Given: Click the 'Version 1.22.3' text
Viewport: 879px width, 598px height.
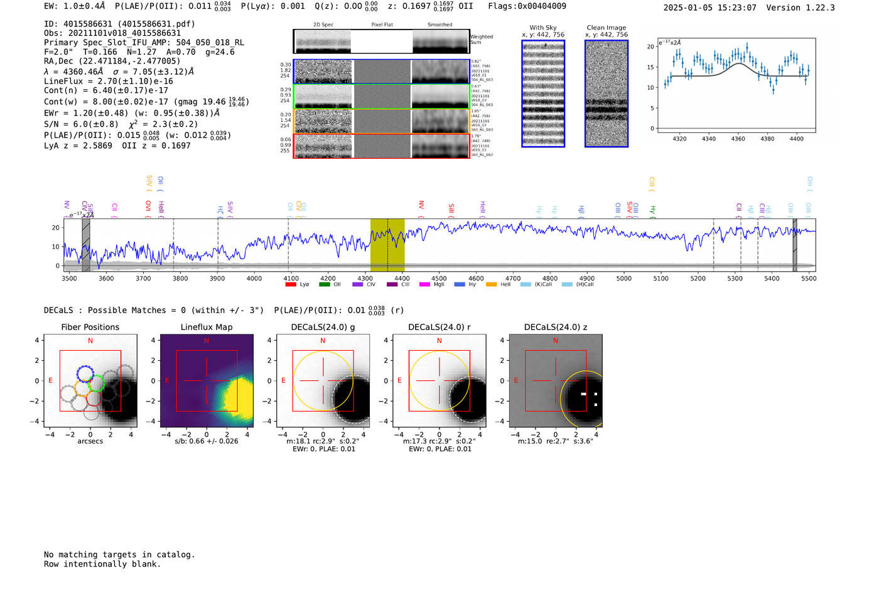Looking at the screenshot, I should pos(801,8).
